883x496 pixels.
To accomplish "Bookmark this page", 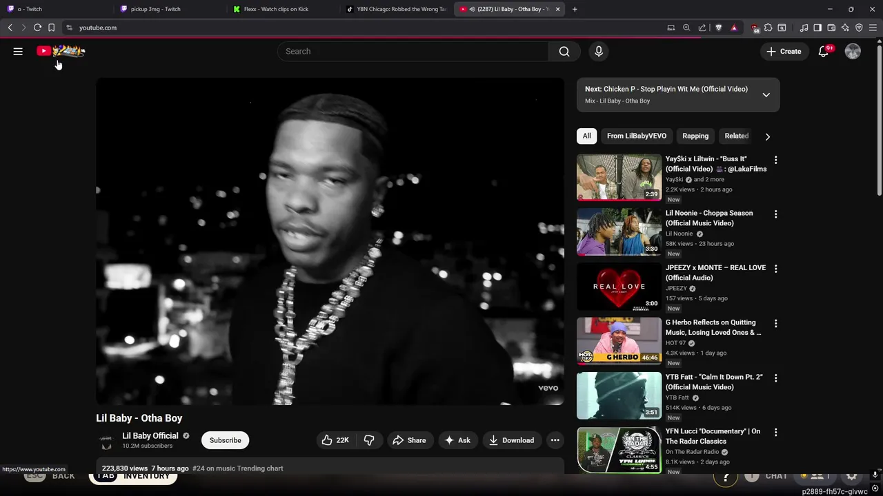I will click(x=51, y=28).
